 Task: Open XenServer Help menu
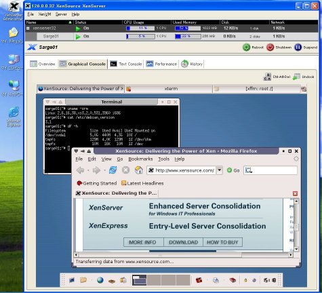pos(75,14)
